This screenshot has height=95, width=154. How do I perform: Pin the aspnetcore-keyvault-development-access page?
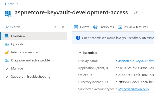136,12
